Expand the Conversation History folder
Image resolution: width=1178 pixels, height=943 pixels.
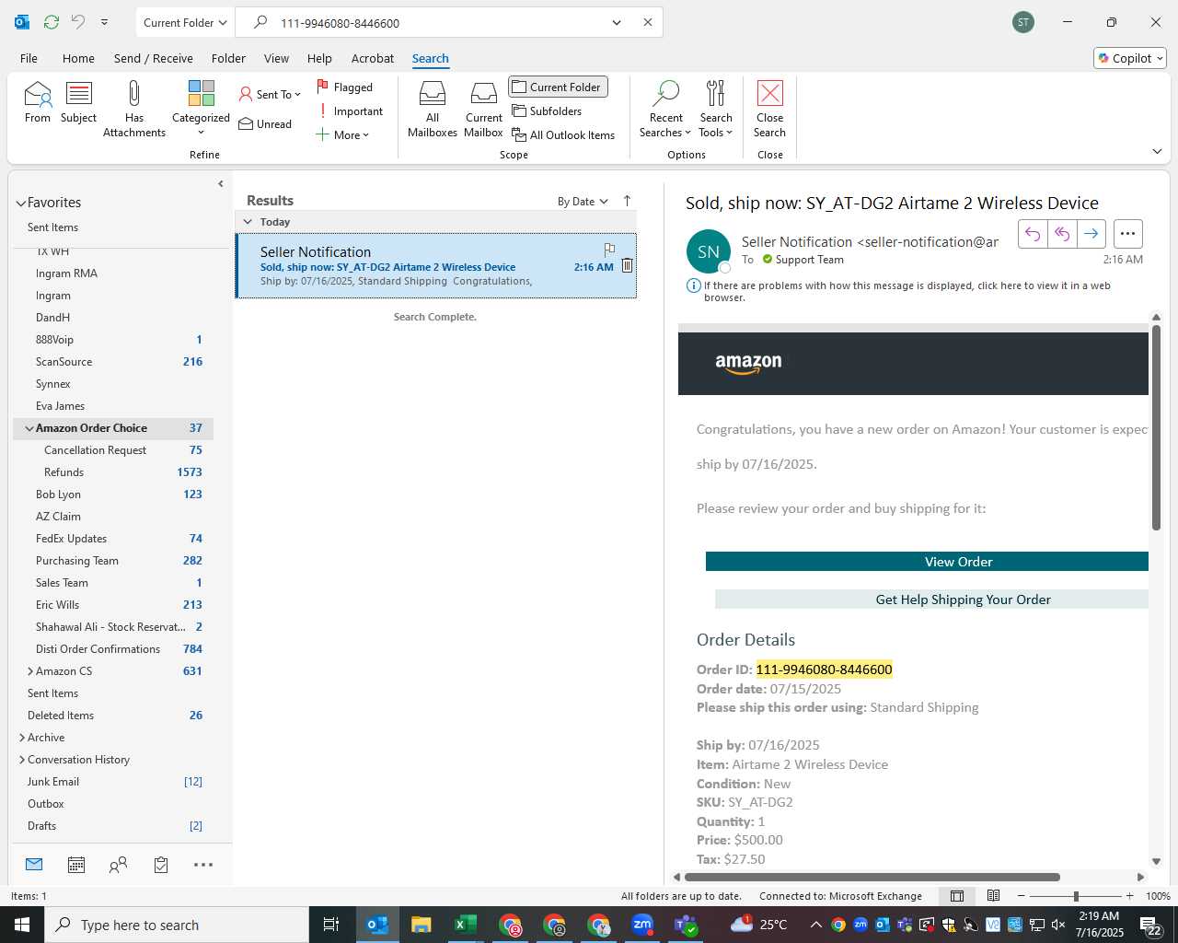[x=22, y=760]
